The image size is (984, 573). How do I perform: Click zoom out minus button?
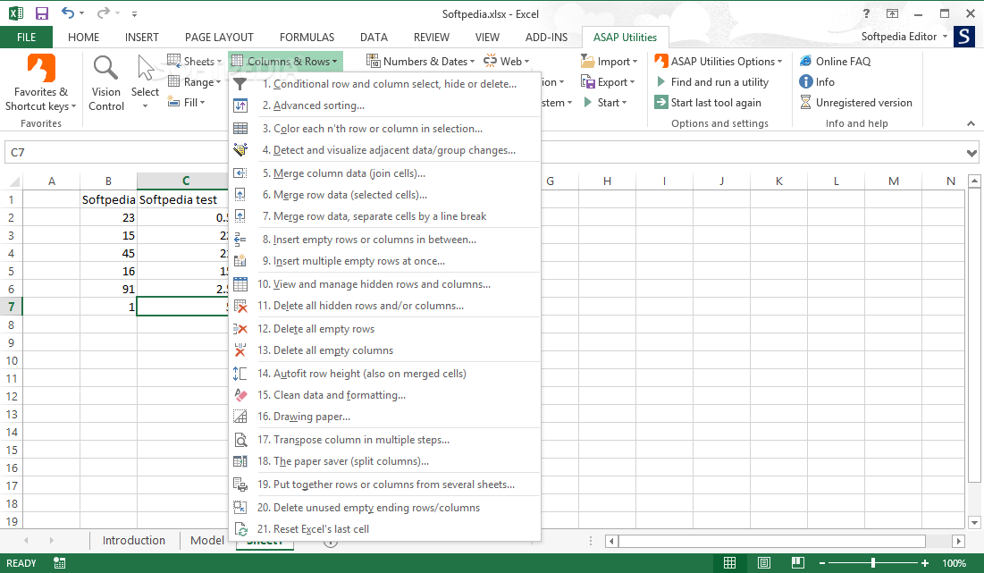[x=822, y=563]
